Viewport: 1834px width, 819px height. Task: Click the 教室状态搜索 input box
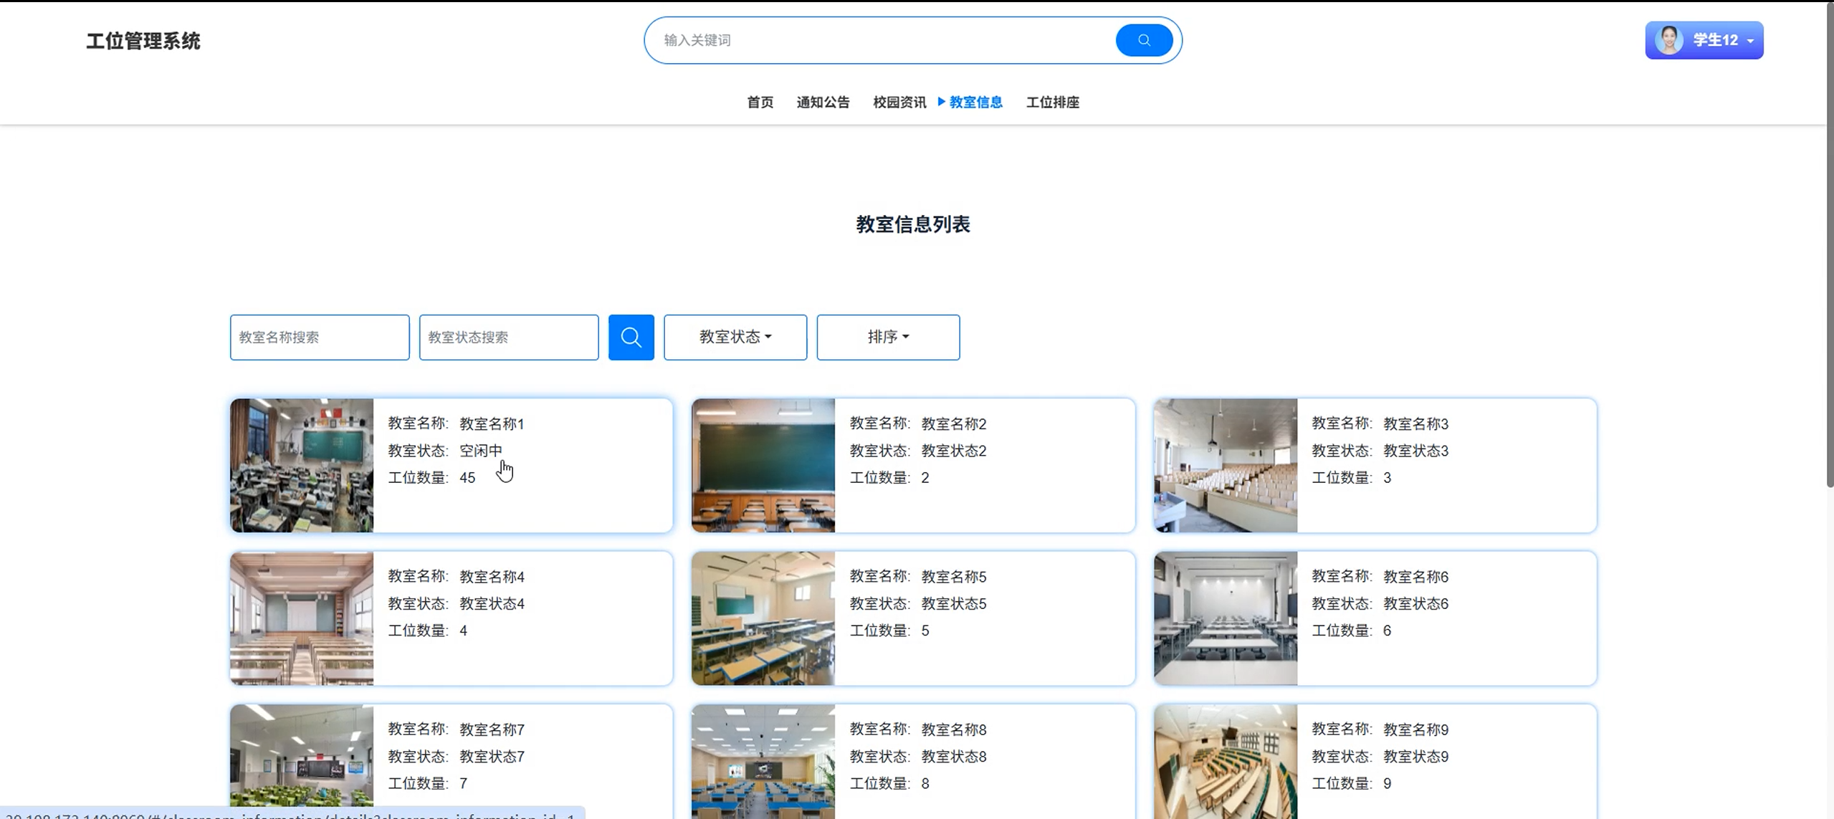pos(508,337)
